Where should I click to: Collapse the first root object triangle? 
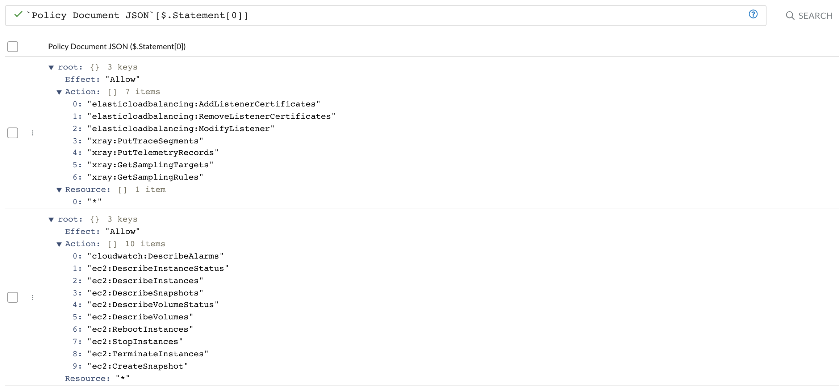pos(51,68)
